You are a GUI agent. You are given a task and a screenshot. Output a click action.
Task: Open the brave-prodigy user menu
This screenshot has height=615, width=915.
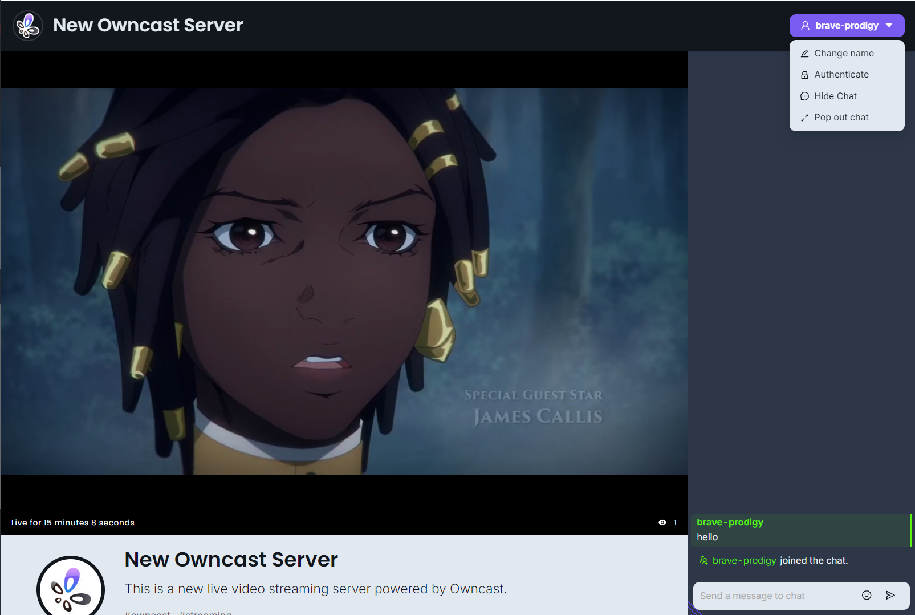click(x=847, y=26)
